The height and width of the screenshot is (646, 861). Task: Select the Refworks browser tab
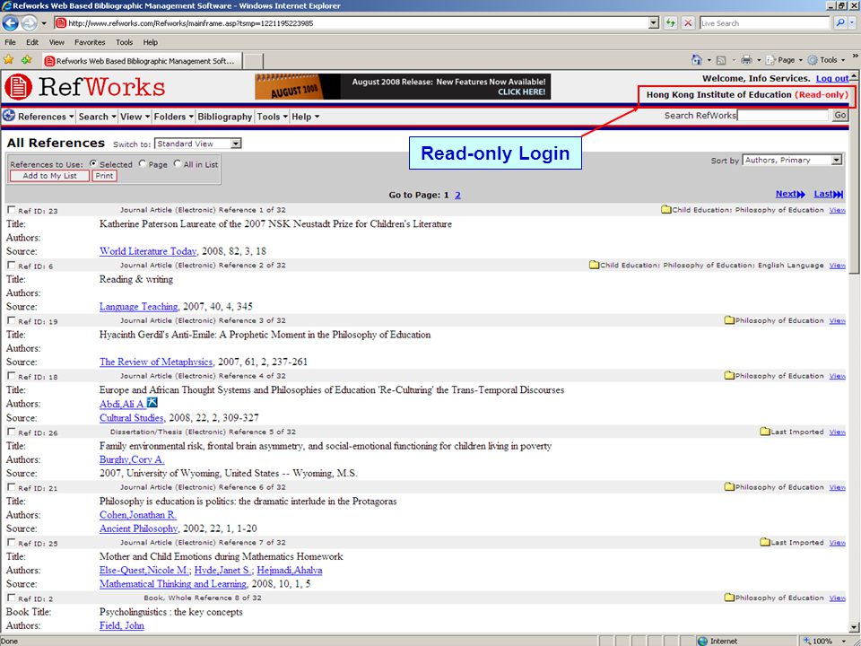tap(142, 61)
